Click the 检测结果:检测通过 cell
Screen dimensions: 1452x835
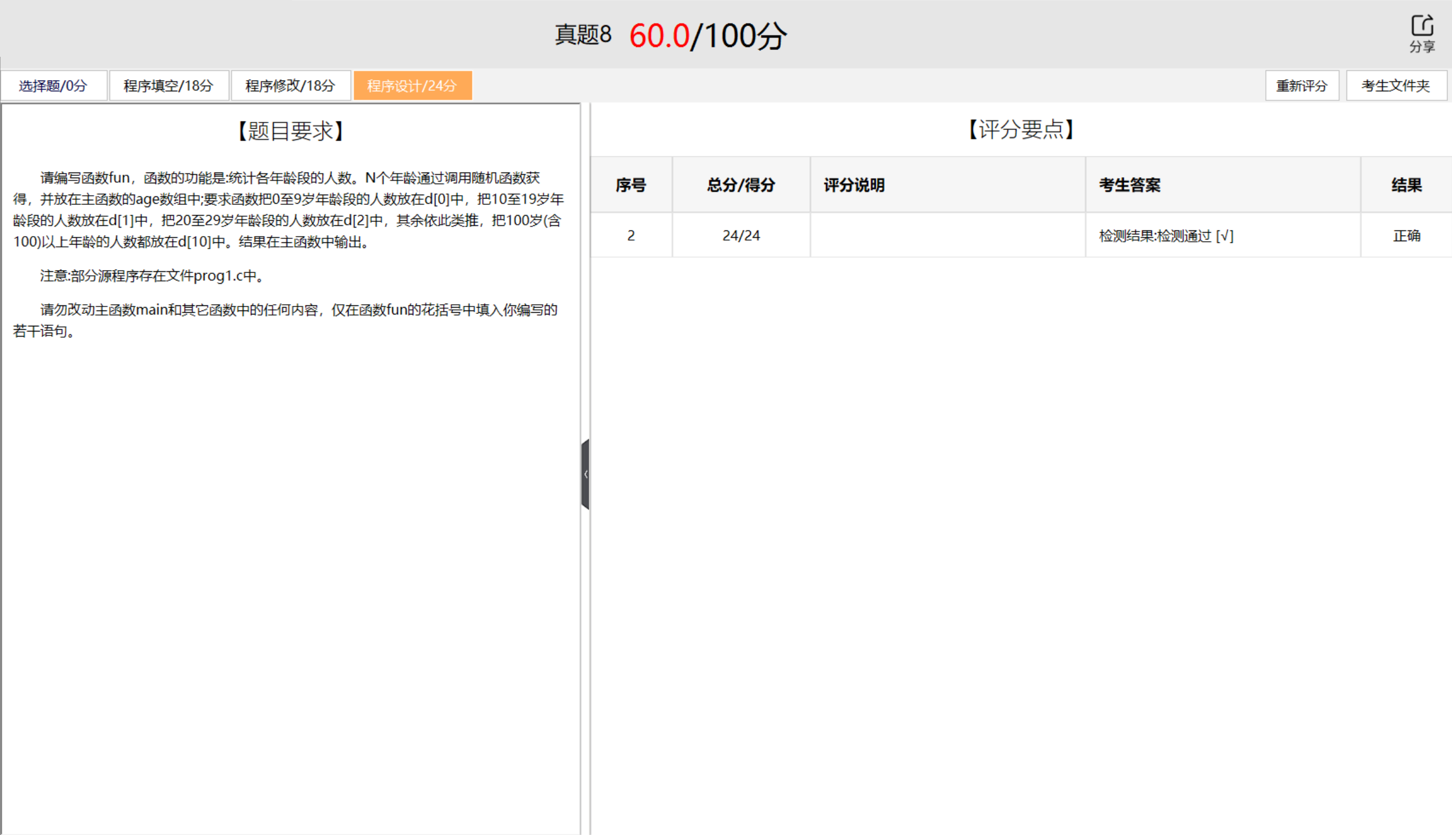1223,235
